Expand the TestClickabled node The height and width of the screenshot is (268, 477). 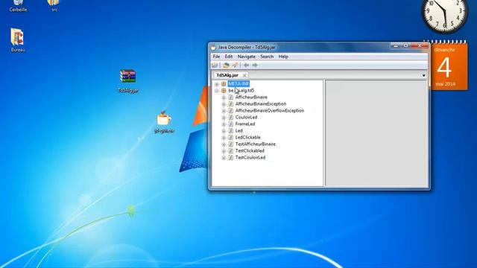point(224,151)
